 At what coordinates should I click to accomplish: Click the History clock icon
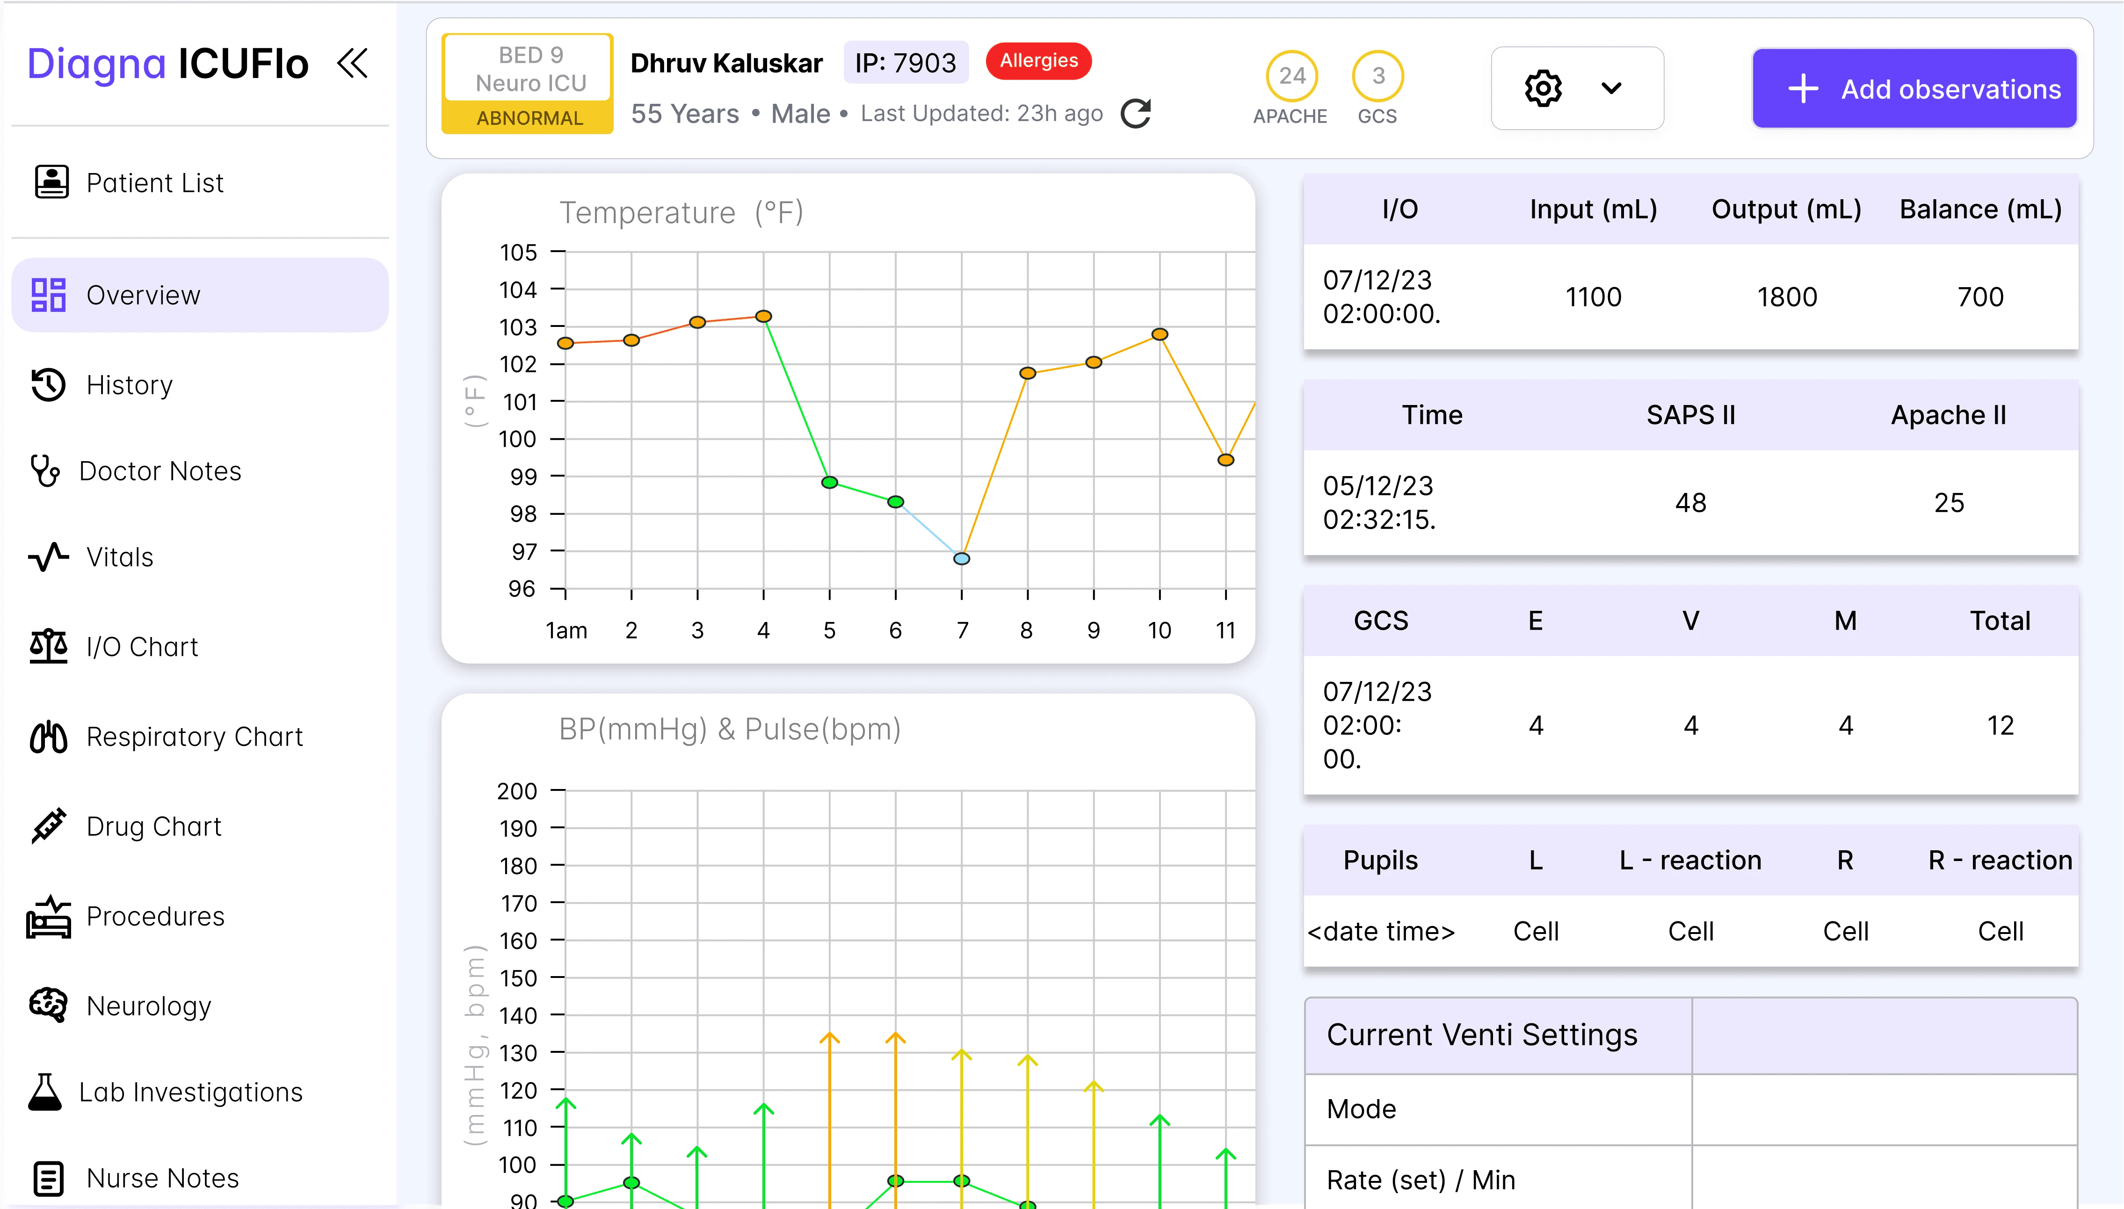pos(48,384)
